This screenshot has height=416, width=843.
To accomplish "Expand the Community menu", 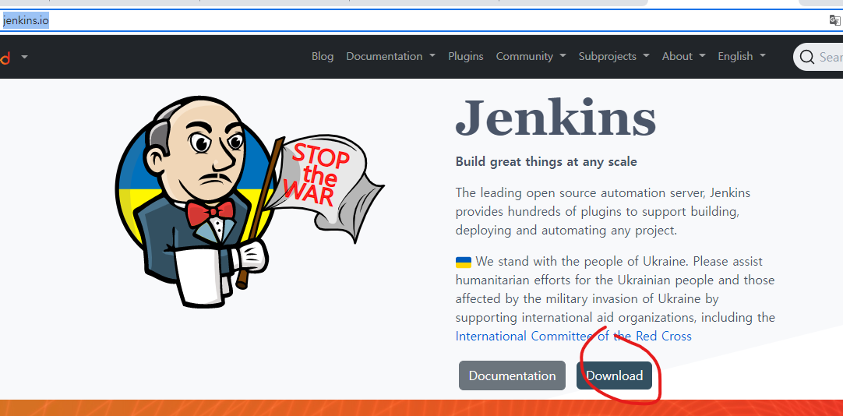I will (x=531, y=56).
